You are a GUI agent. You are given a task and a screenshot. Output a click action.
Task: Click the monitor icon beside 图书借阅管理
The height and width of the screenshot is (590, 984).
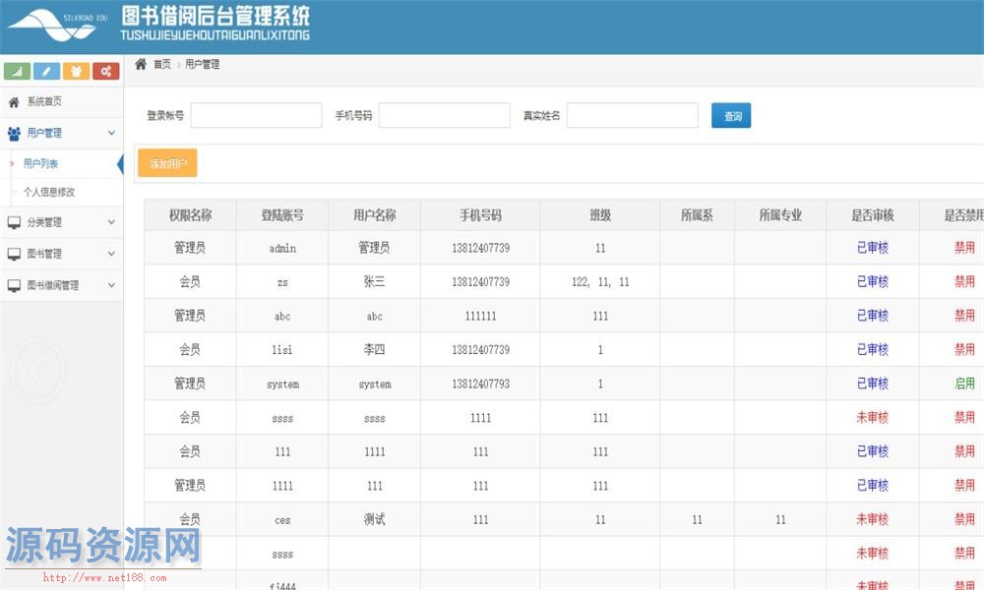coord(13,285)
